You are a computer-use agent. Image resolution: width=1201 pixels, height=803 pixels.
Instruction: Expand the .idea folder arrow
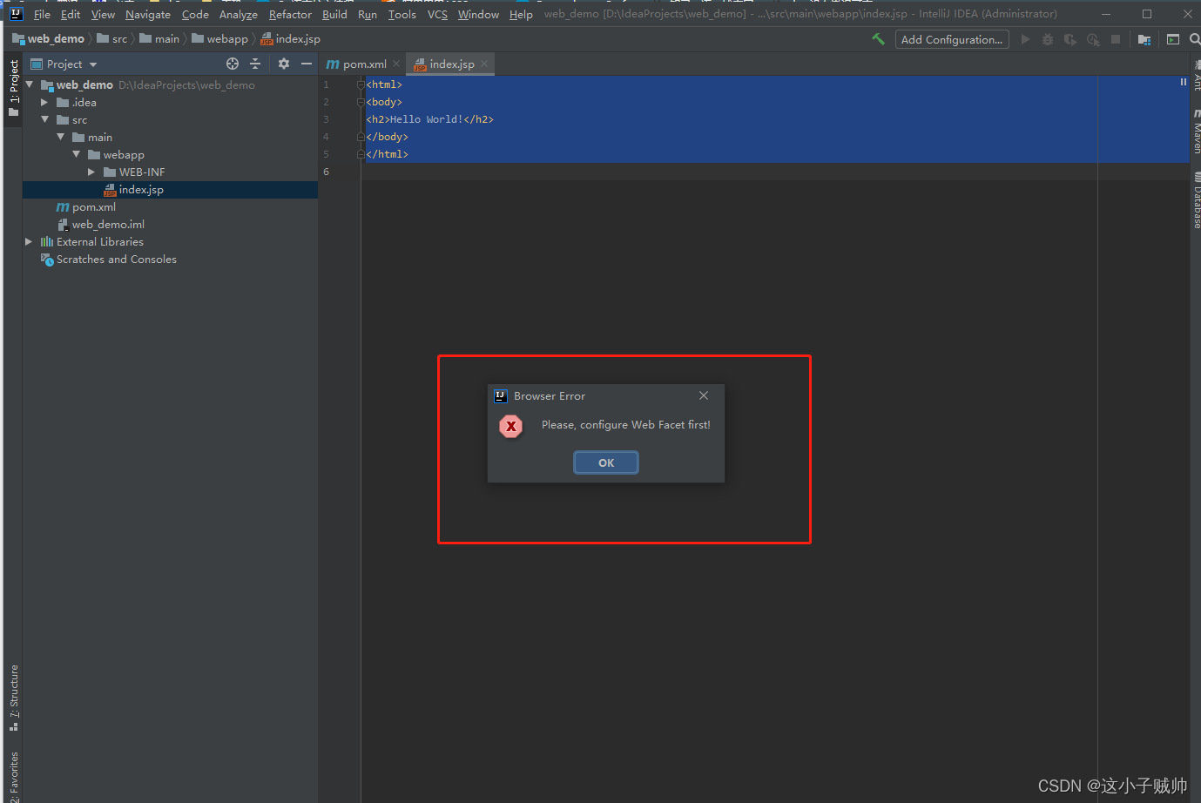tap(44, 103)
